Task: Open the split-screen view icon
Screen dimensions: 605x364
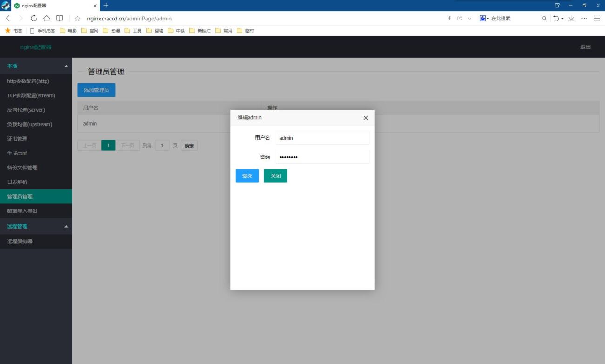Action: point(59,19)
